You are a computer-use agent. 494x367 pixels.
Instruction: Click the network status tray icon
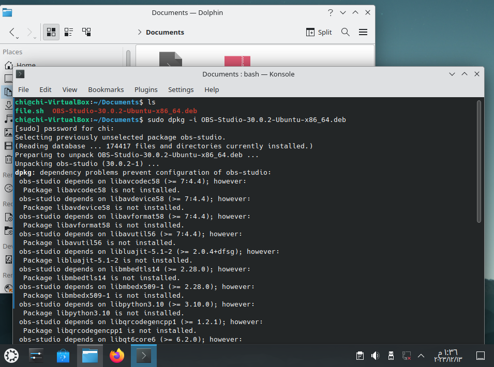coord(406,356)
